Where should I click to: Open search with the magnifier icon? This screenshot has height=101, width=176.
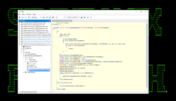[91, 17]
